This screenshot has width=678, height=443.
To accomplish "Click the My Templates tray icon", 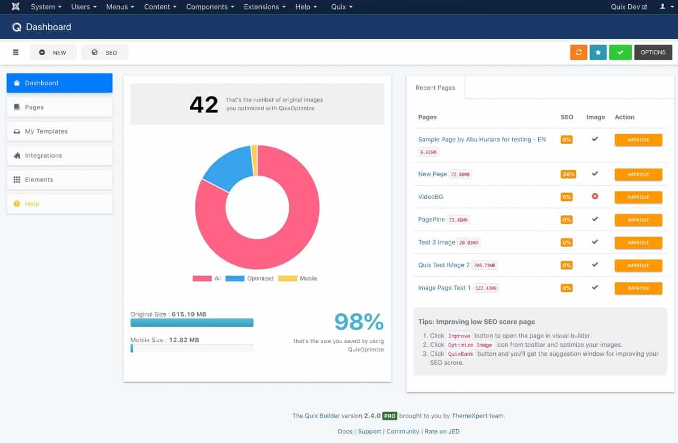I will (x=17, y=131).
